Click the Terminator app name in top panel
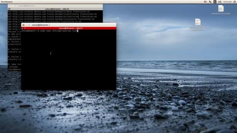 point(7,2)
